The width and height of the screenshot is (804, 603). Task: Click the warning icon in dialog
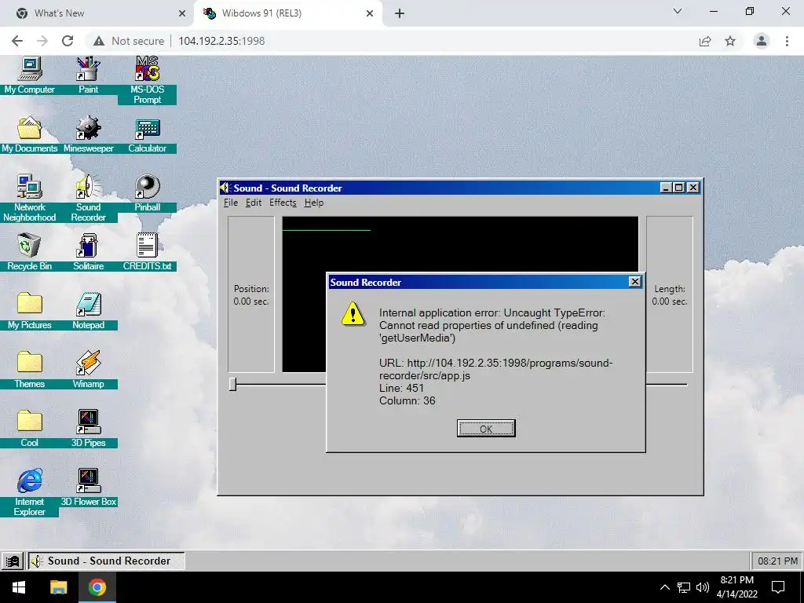[353, 314]
